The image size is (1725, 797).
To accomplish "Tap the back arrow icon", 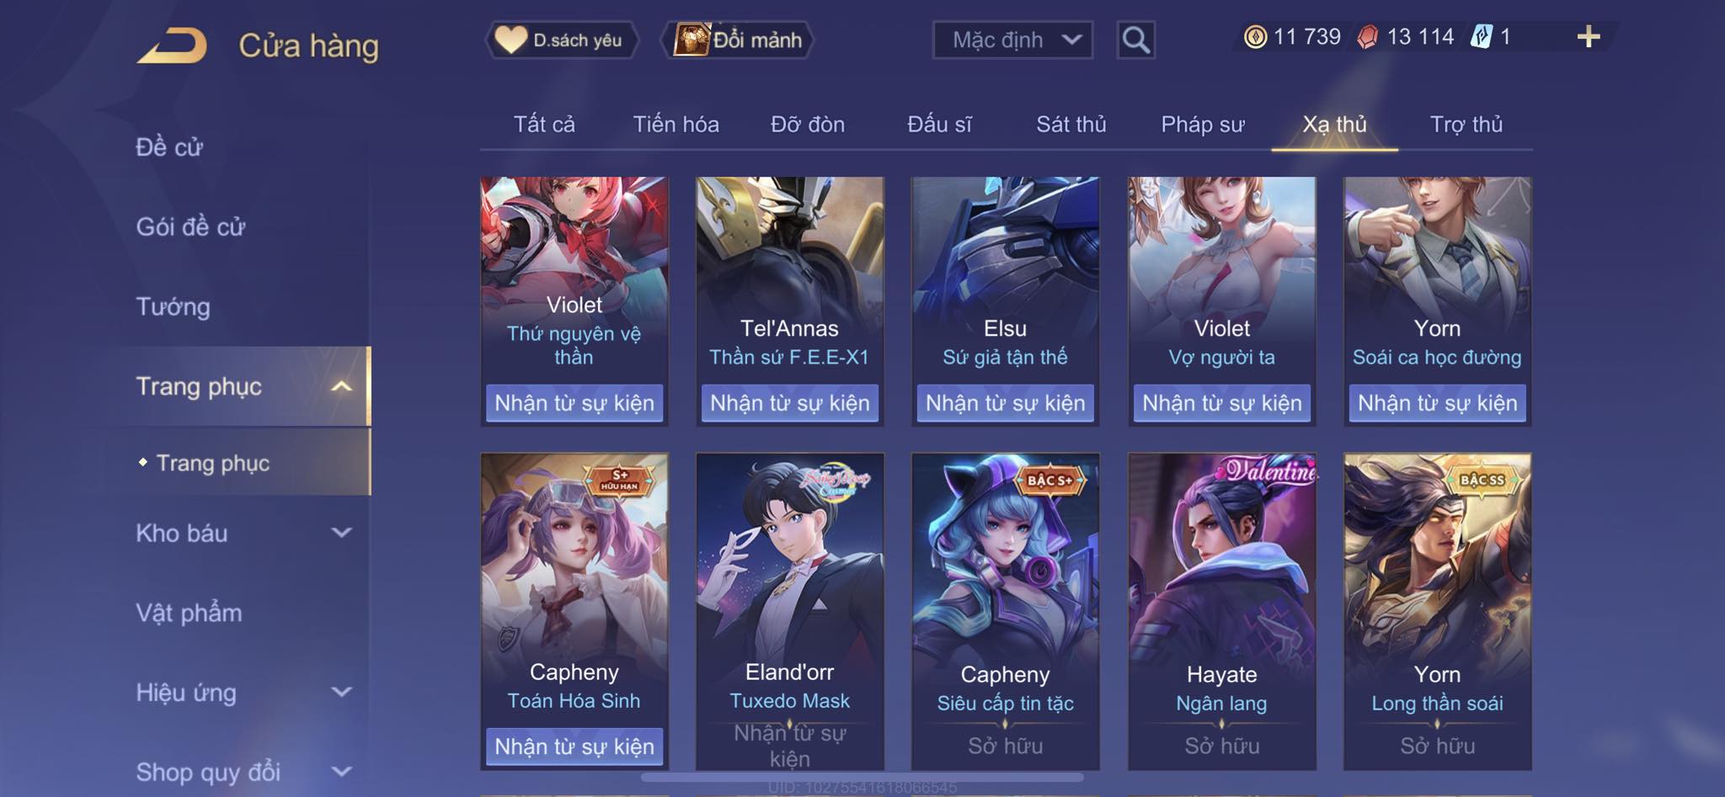I will pos(172,45).
